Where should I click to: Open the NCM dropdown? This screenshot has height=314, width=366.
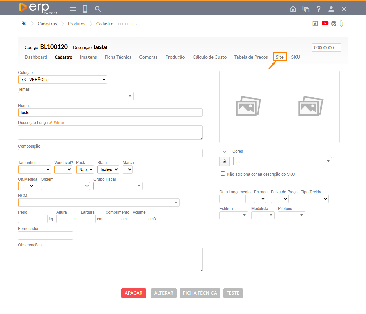[x=99, y=202]
